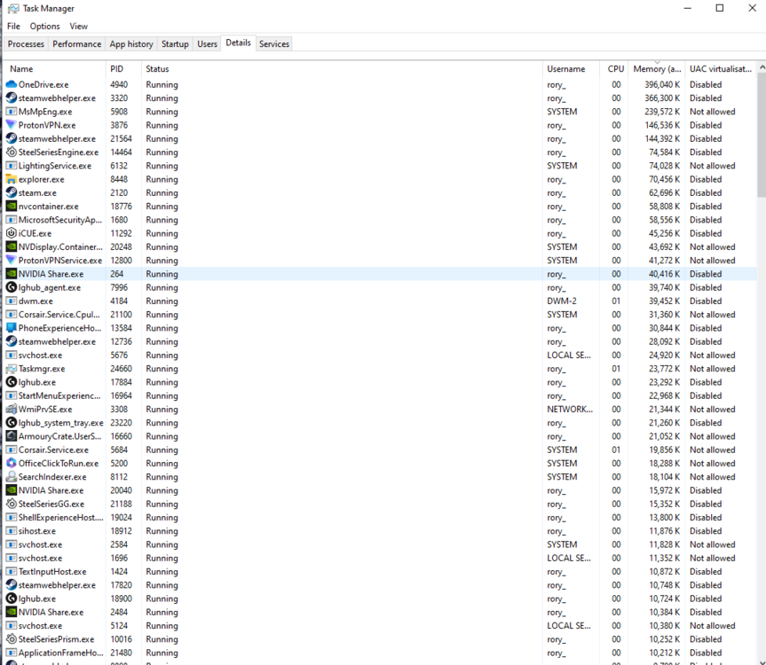
Task: Click the DWM-2 username cell
Action: 562,301
